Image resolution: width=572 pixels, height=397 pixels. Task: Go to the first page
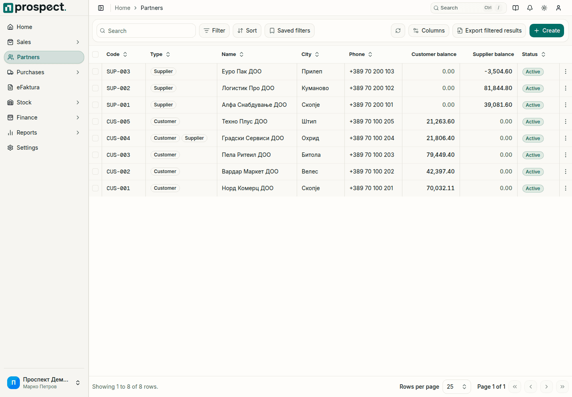(x=515, y=387)
